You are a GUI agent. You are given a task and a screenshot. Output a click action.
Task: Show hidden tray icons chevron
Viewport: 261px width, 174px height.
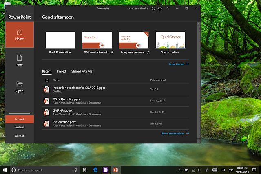tap(180, 170)
